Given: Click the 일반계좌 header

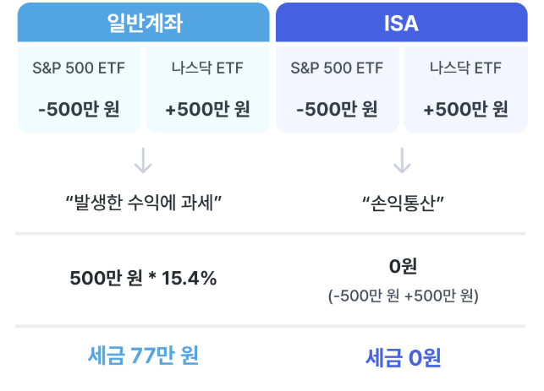Looking at the screenshot, I should (143, 23).
